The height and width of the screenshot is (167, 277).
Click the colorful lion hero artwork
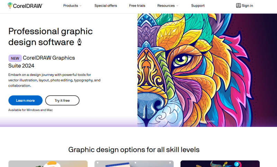207,70
